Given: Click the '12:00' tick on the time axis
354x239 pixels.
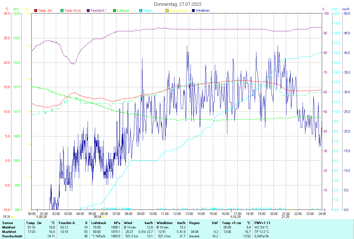Looking at the screenshot, I should [x=177, y=214].
